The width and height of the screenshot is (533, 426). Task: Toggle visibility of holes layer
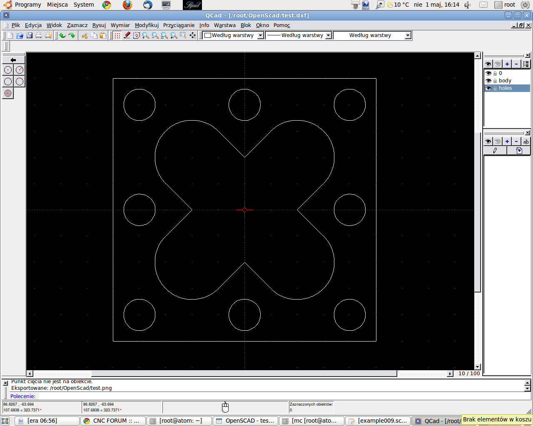(488, 88)
